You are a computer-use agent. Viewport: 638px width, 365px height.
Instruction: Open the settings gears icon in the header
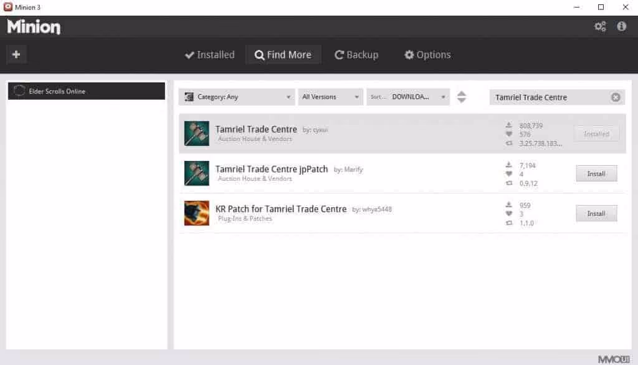600,26
